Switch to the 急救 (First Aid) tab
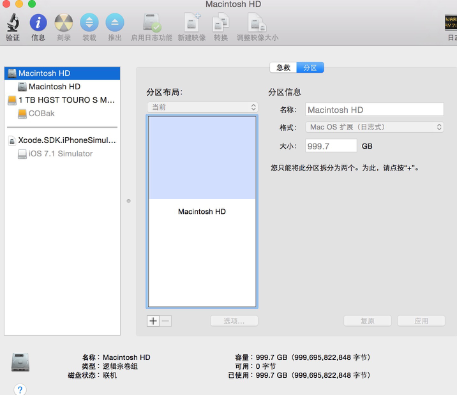Screen dimensions: 457x395 [283, 68]
